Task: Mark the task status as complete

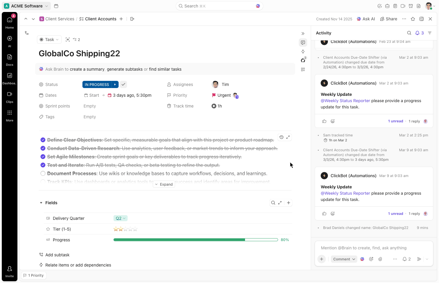Action: coord(123,84)
